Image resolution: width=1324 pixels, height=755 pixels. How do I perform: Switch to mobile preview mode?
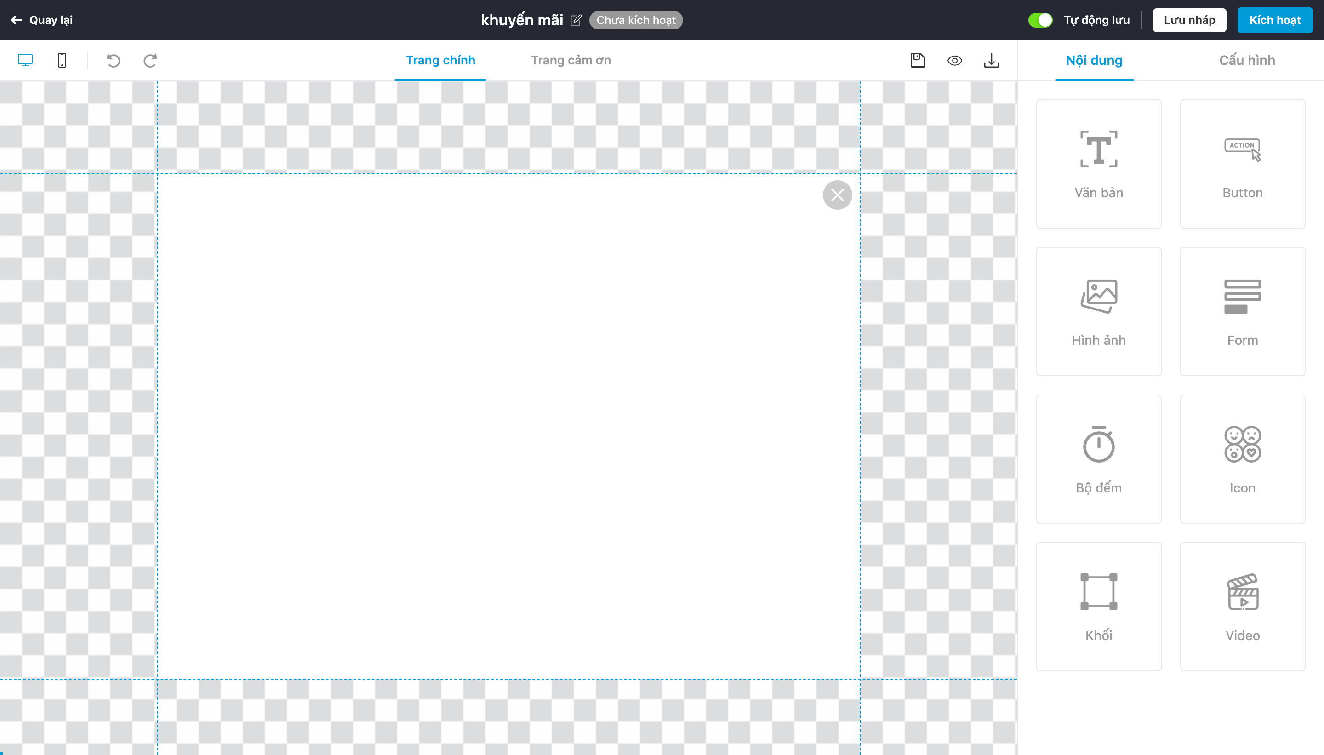coord(62,60)
